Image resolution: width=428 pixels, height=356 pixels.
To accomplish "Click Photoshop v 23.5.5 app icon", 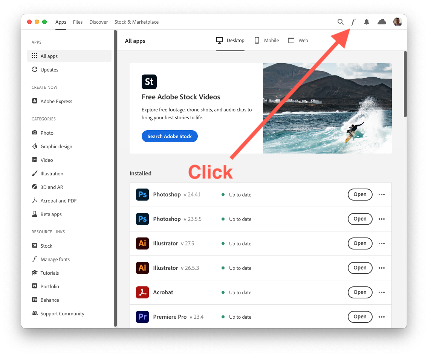I will (x=142, y=219).
